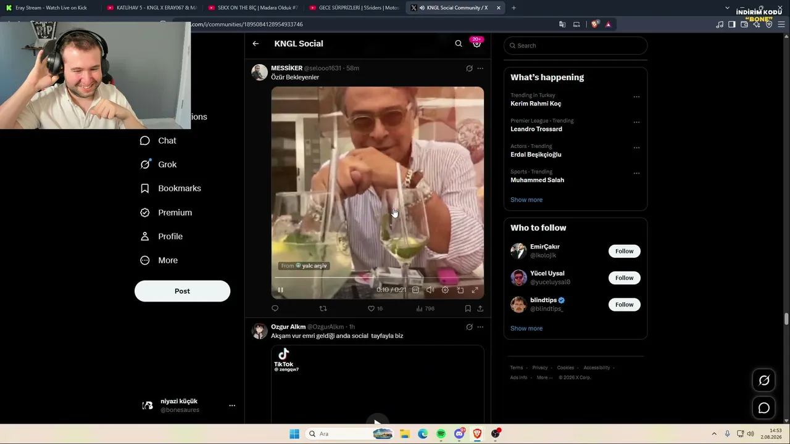The image size is (790, 444).
Task: Show more accounts to follow
Action: point(526,329)
